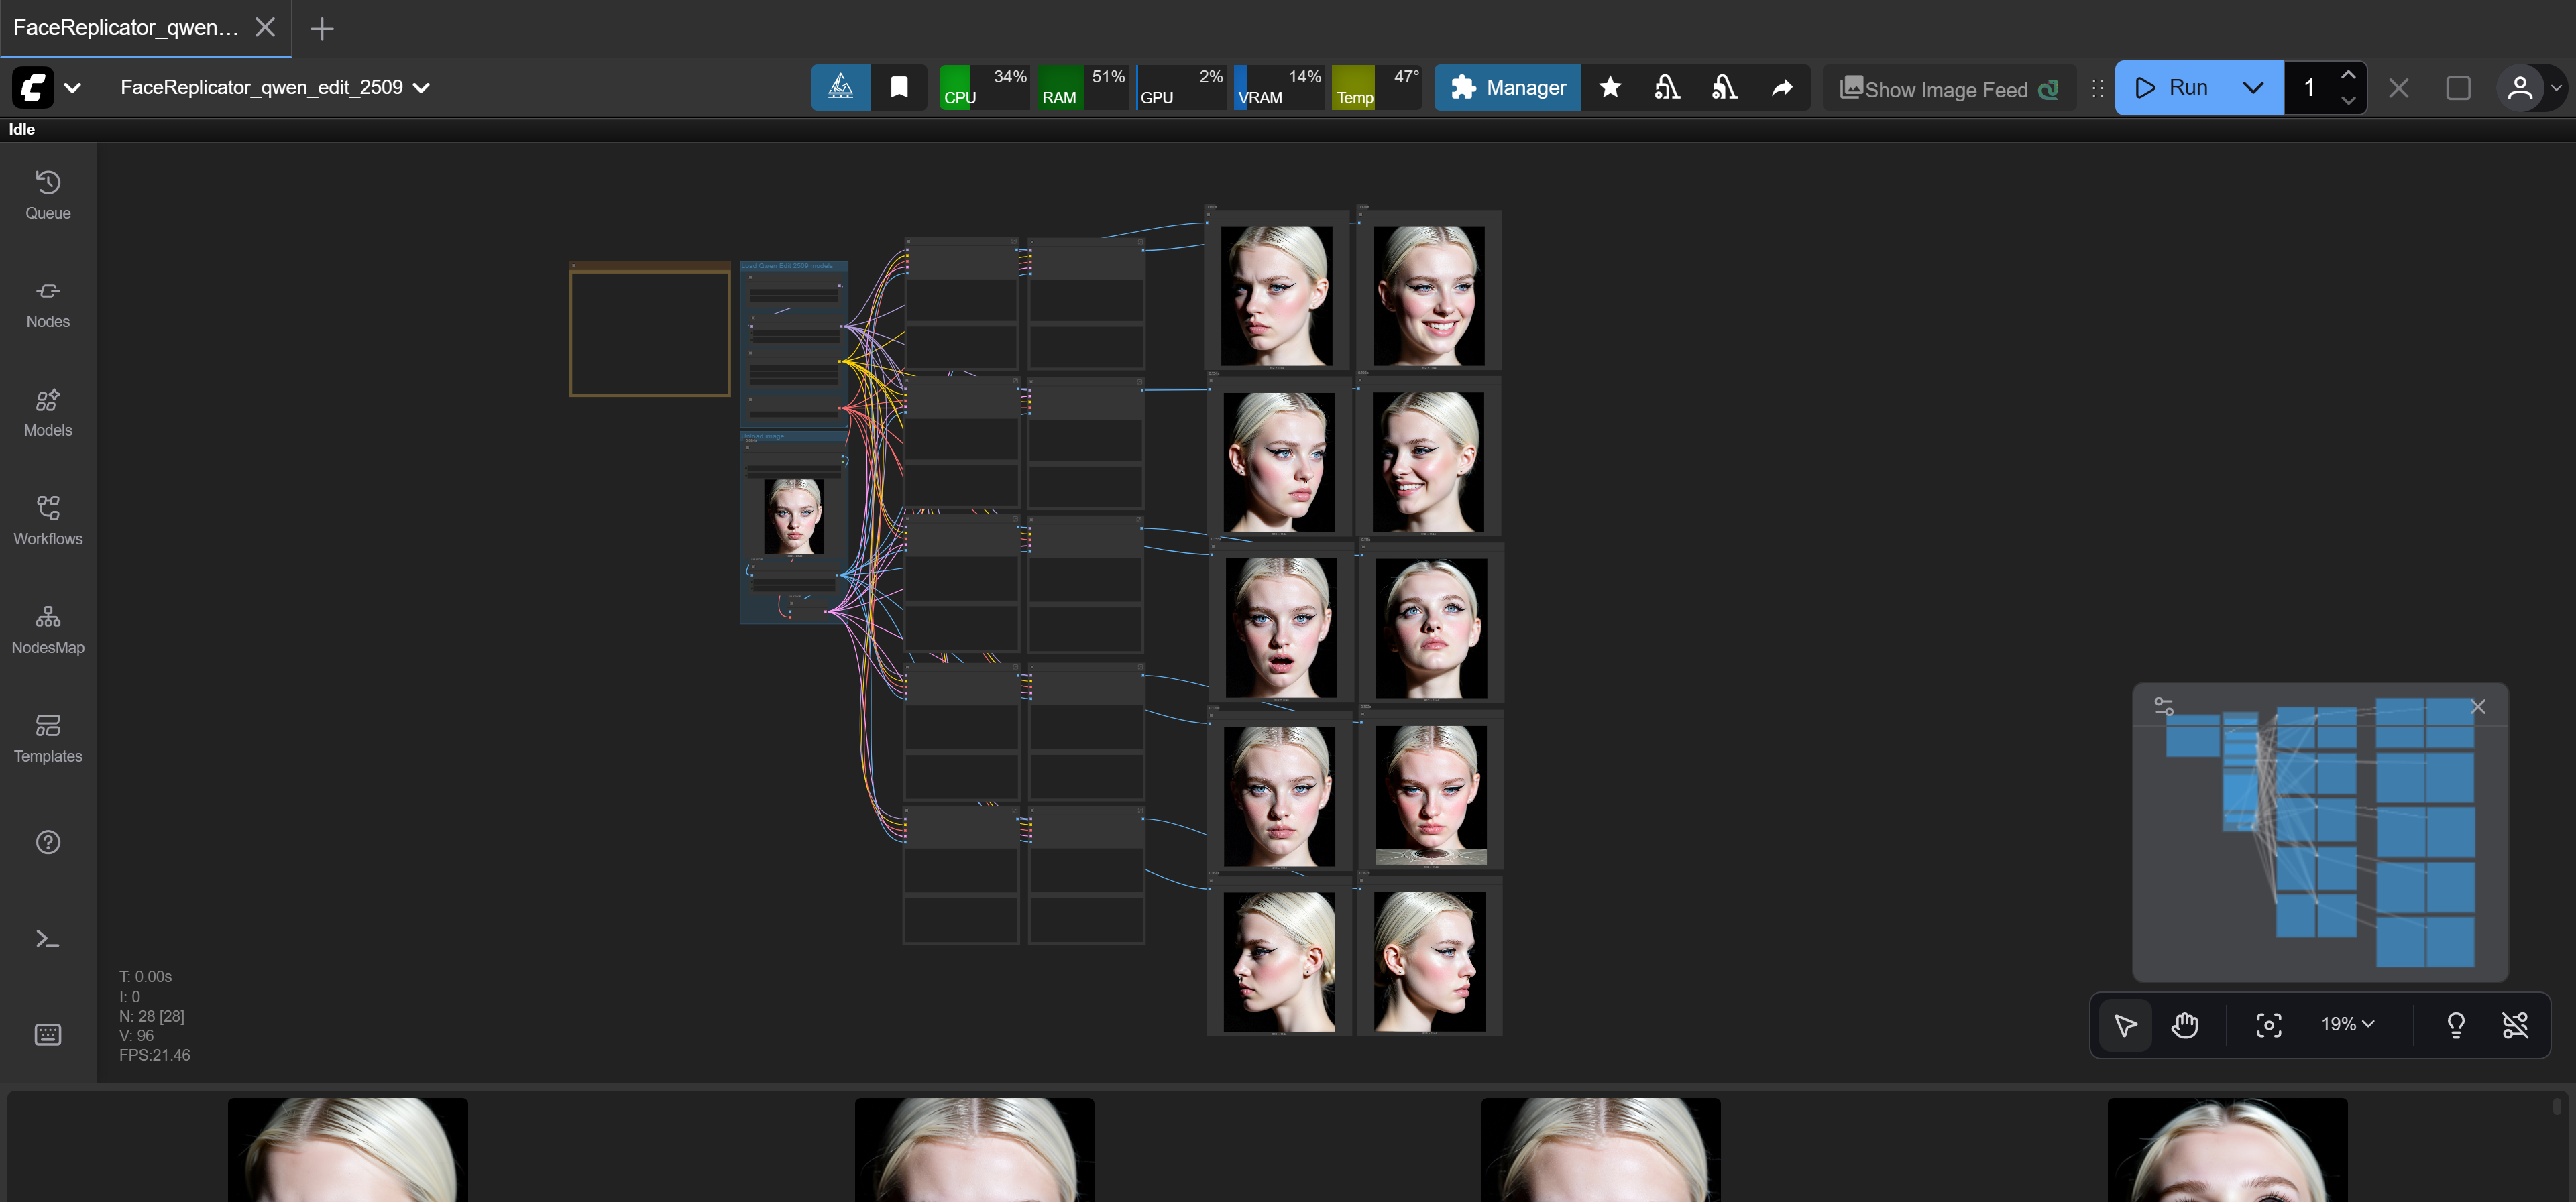The width and height of the screenshot is (2576, 1202).
Task: Open the Workflows sidebar panel
Action: [48, 521]
